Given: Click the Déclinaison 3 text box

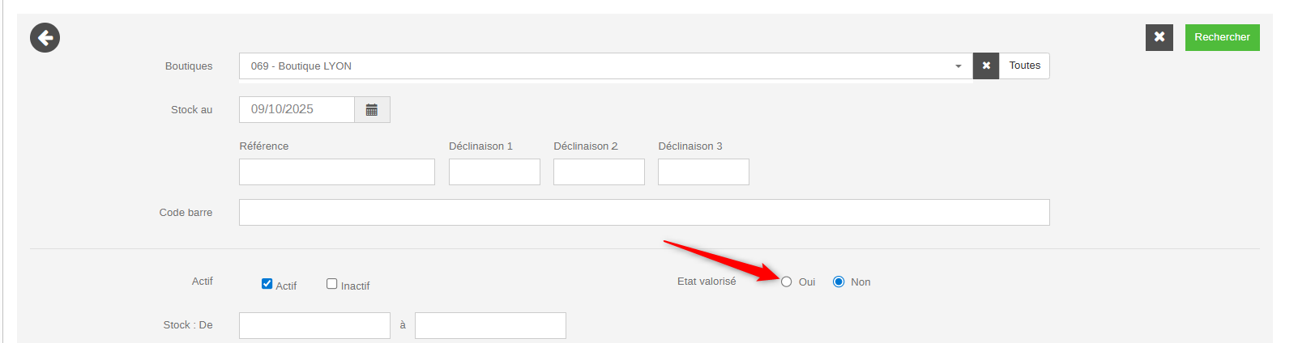Looking at the screenshot, I should pyautogui.click(x=703, y=172).
